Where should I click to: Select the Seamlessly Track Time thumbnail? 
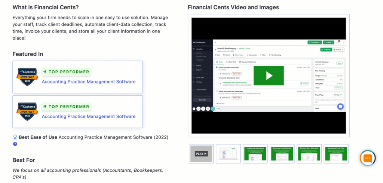(x=336, y=154)
